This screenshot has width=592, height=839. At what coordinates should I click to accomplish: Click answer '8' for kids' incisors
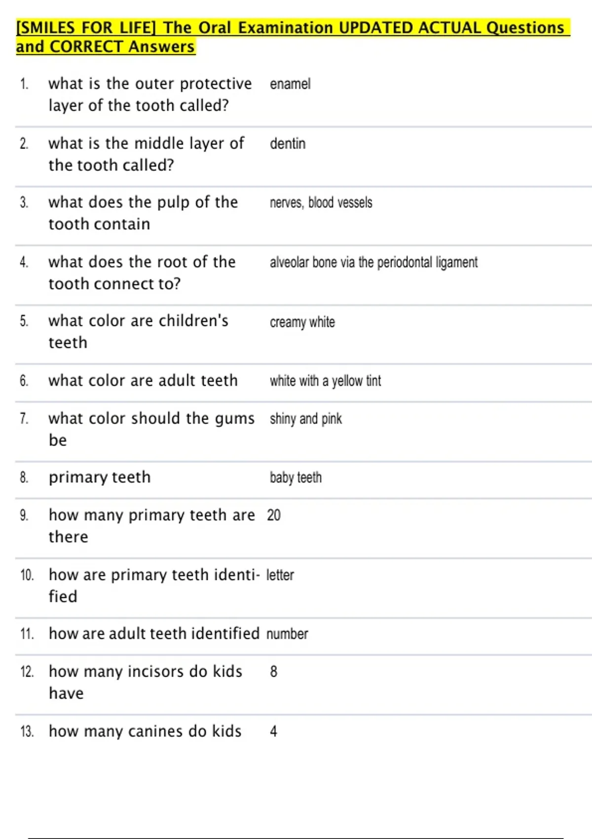(274, 671)
